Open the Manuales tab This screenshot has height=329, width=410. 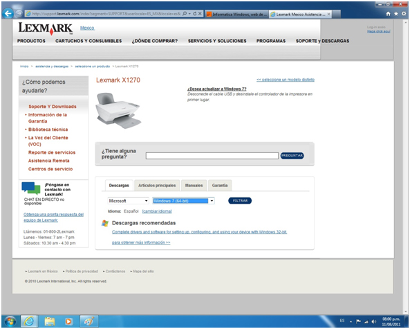[x=194, y=185]
